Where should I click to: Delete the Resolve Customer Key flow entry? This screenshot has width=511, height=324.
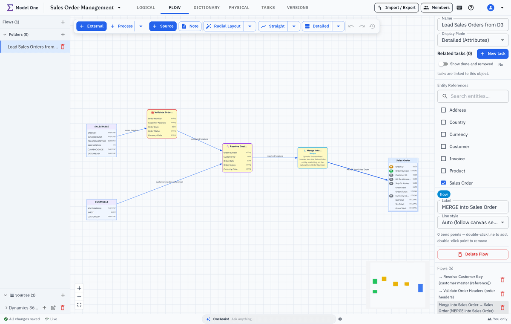click(x=502, y=280)
